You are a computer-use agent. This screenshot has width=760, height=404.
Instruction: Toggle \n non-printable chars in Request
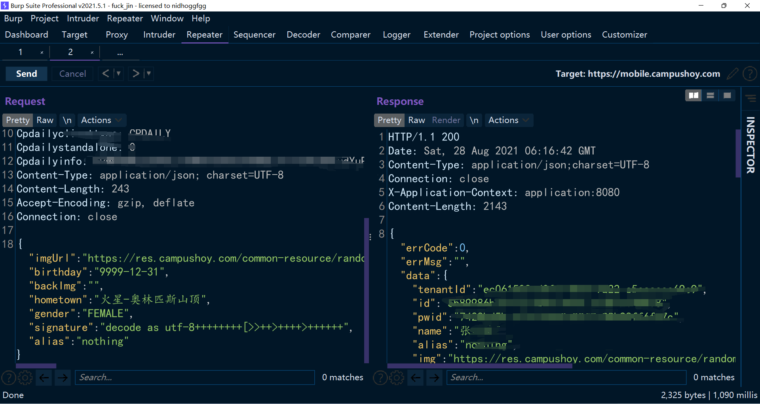67,120
